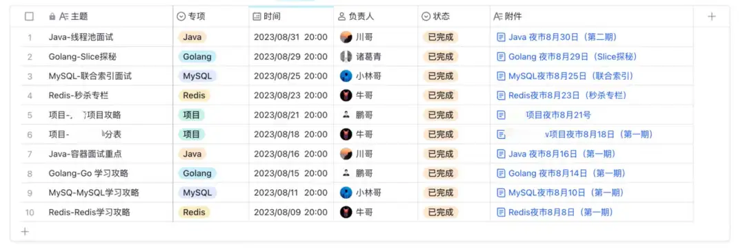
Task: Select date cell 2023/08/31 20:00
Action: pos(291,37)
